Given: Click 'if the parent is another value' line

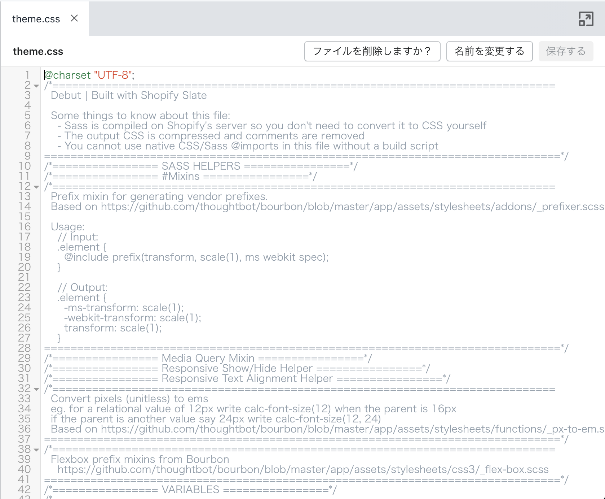Looking at the screenshot, I should click(x=216, y=419).
